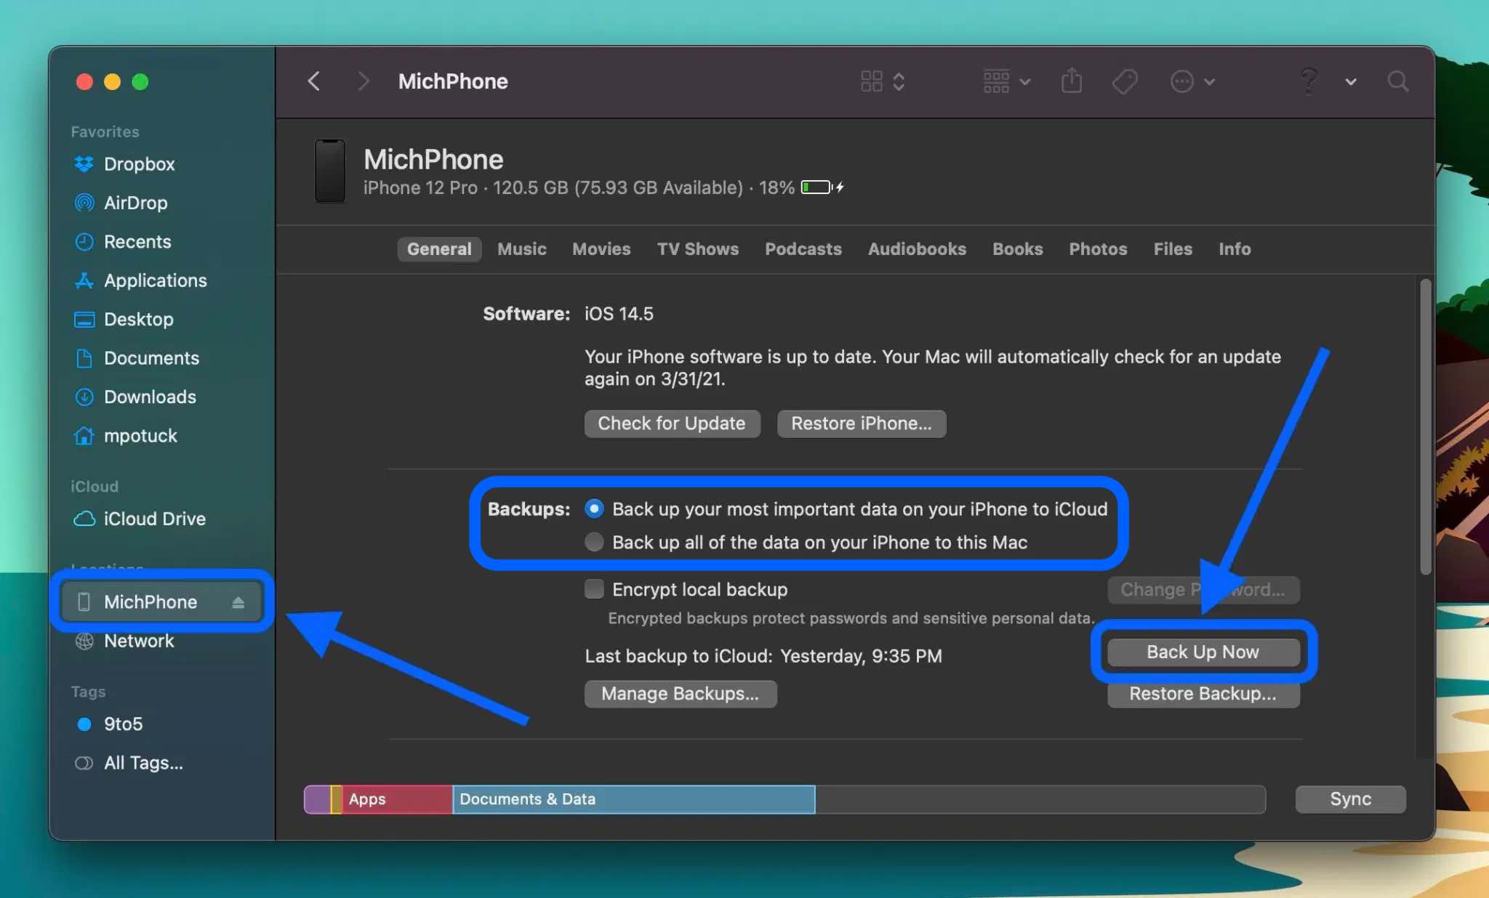This screenshot has height=898, width=1489.
Task: Enable the Encrypt local backup checkbox
Action: [593, 589]
